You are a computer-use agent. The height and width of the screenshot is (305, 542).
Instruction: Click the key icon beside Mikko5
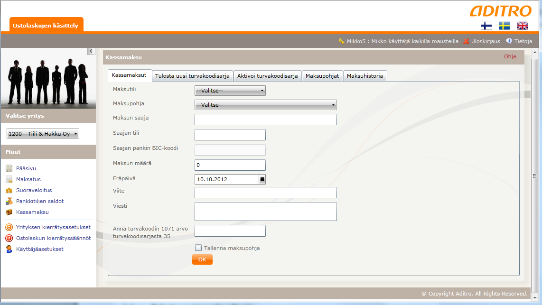342,41
